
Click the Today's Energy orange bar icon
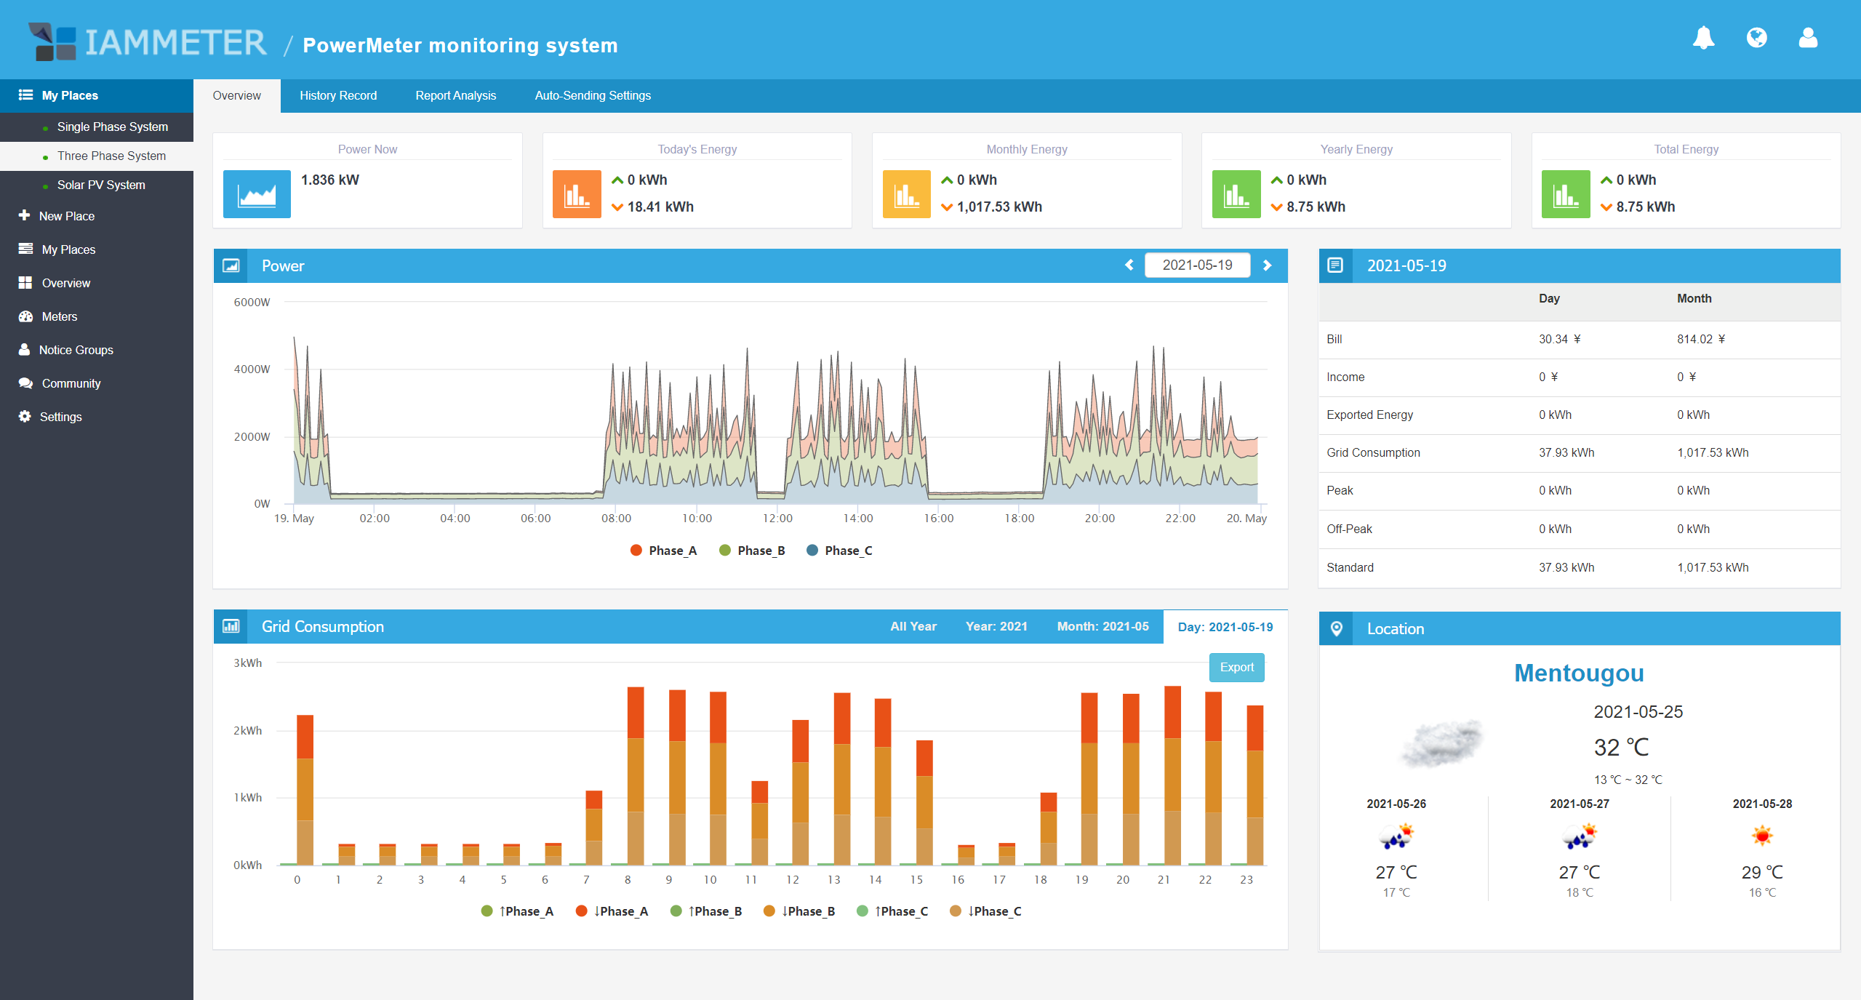tap(577, 194)
